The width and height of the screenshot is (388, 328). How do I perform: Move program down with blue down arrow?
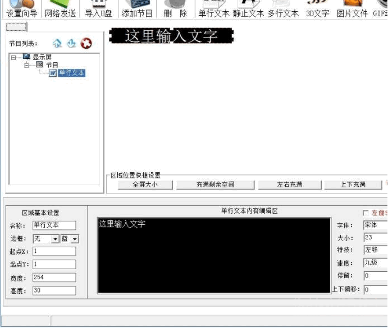coord(71,43)
